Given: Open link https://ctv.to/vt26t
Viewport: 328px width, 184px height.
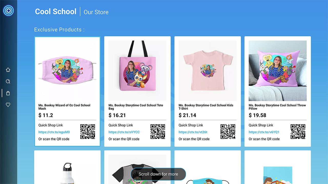Looking at the screenshot, I should (x=193, y=132).
